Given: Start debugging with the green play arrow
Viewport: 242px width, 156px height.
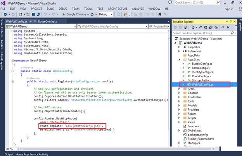Looking at the screenshot, I should (64, 14).
